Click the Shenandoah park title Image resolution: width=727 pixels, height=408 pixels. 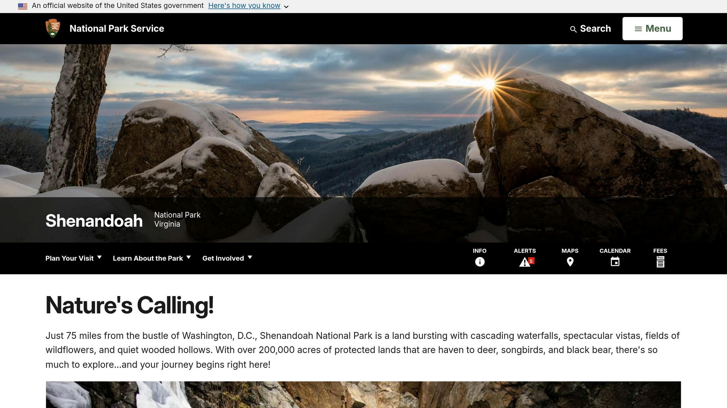pos(94,221)
